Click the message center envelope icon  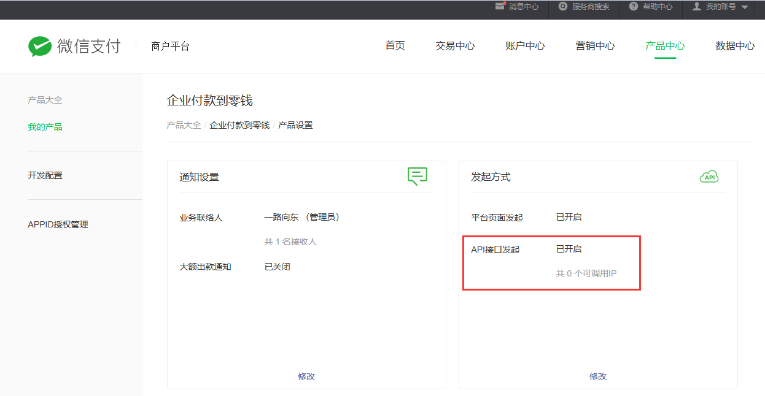click(x=501, y=6)
